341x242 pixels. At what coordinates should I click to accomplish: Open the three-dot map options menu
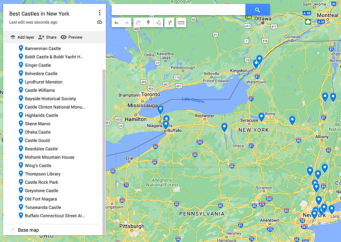(100, 13)
